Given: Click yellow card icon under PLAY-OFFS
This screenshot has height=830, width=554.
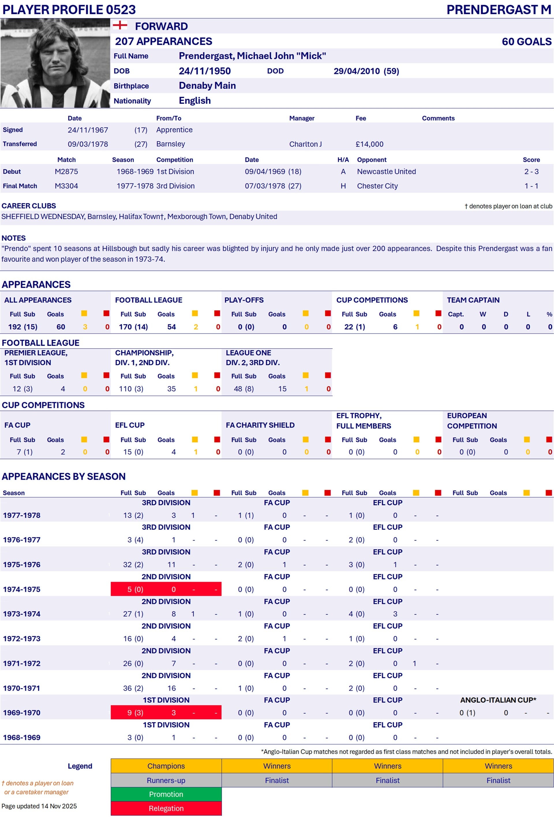Looking at the screenshot, I should pos(306,313).
